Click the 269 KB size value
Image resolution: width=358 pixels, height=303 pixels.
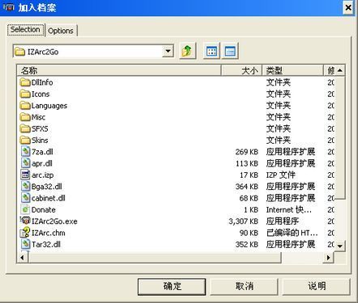(x=247, y=152)
